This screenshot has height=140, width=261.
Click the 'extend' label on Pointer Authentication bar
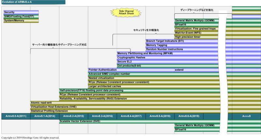click(x=179, y=70)
